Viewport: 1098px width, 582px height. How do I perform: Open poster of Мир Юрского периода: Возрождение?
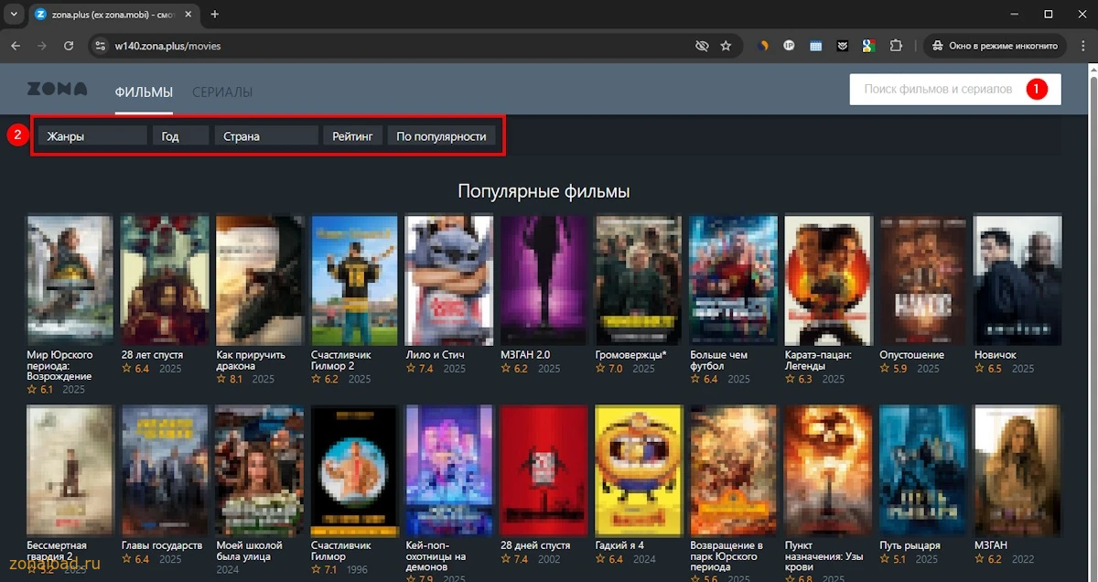70,280
